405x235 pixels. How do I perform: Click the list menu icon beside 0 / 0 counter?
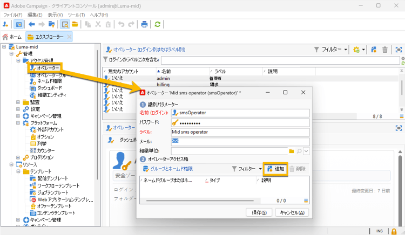tap(306, 201)
